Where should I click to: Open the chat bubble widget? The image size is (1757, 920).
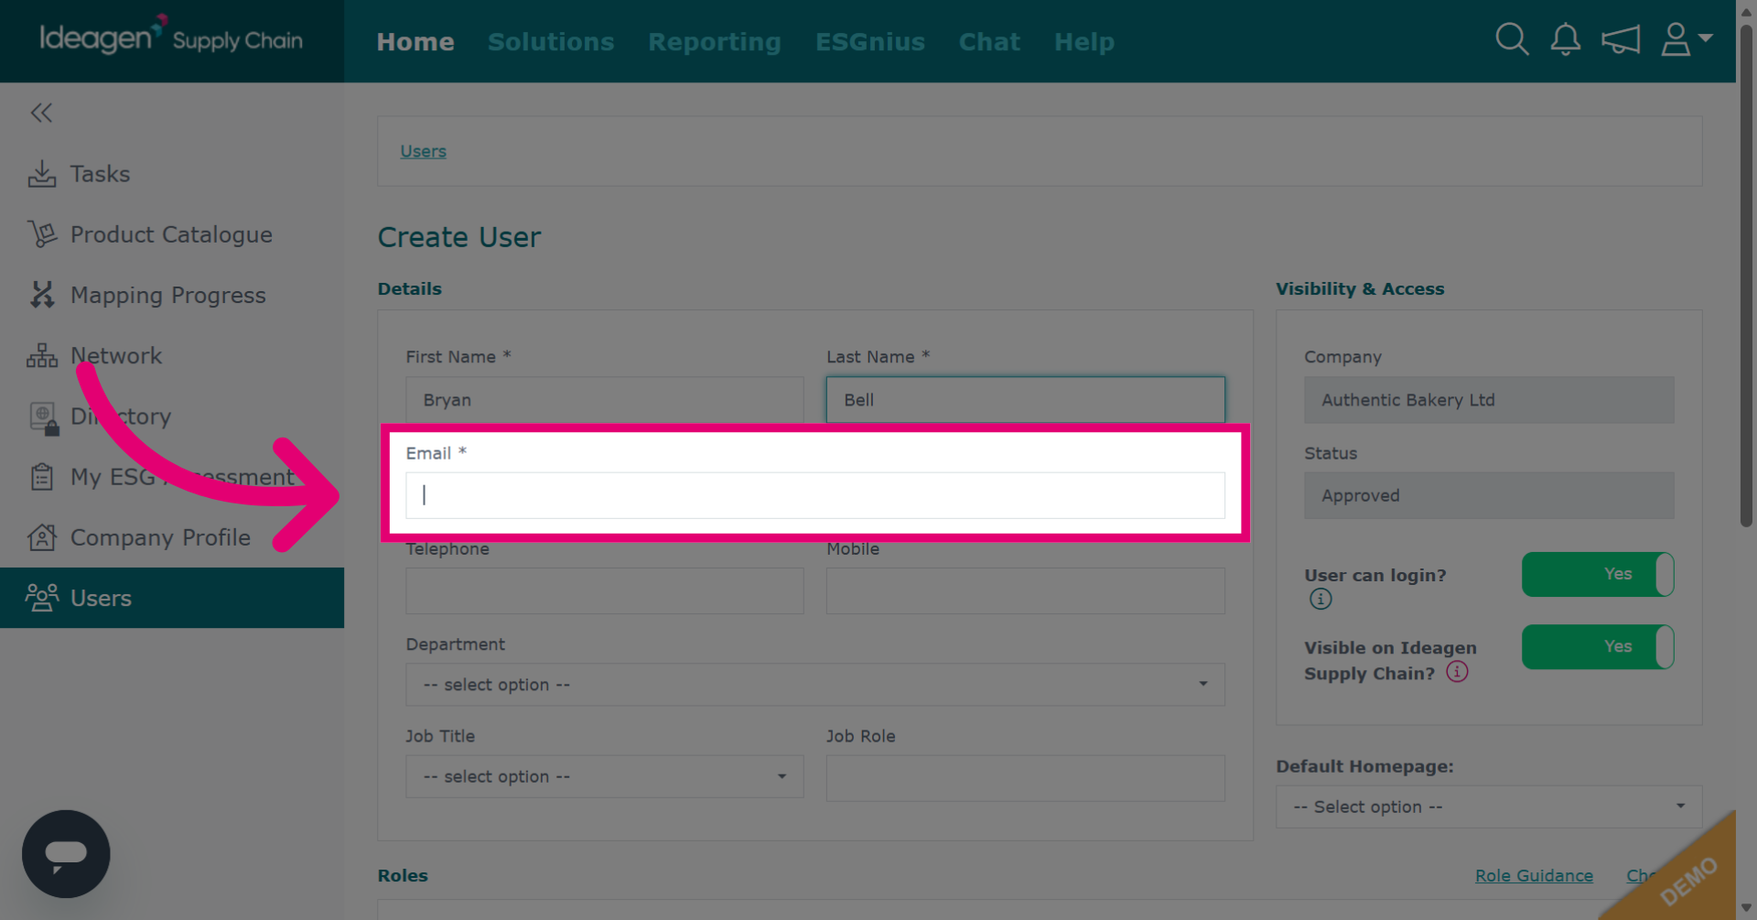[x=66, y=853]
